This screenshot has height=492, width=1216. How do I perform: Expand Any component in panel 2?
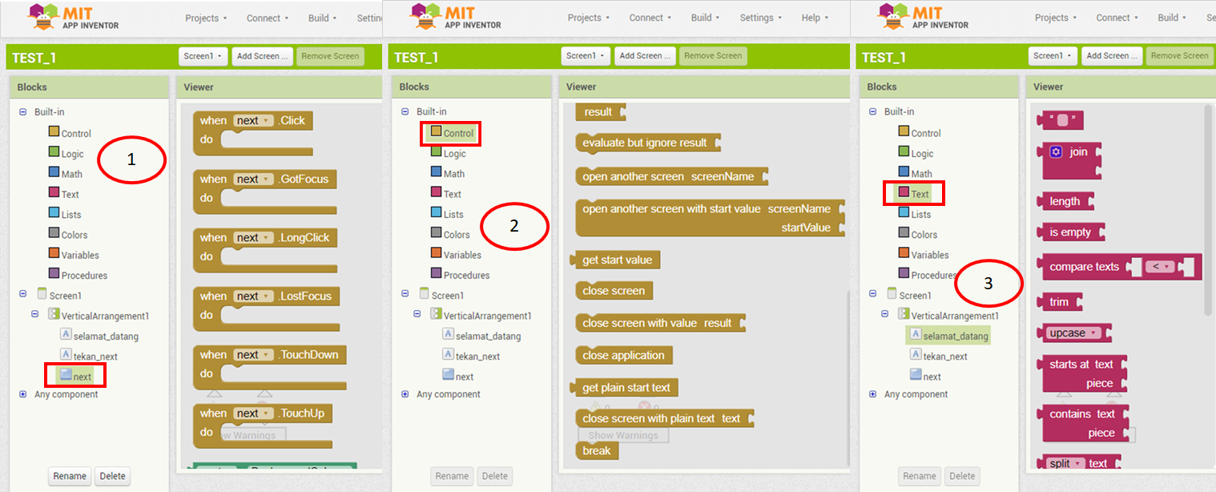point(405,394)
